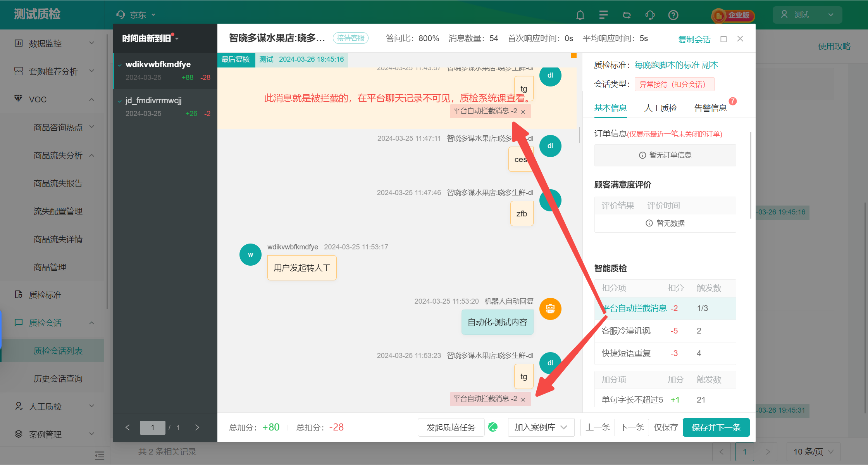The width and height of the screenshot is (868, 465).
Task: Go to next page in session list
Action: 197,427
